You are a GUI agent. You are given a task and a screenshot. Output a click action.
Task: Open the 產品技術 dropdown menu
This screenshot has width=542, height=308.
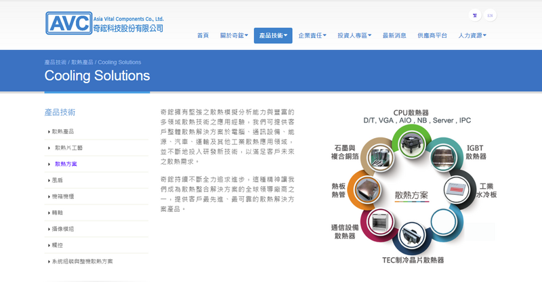(x=273, y=36)
